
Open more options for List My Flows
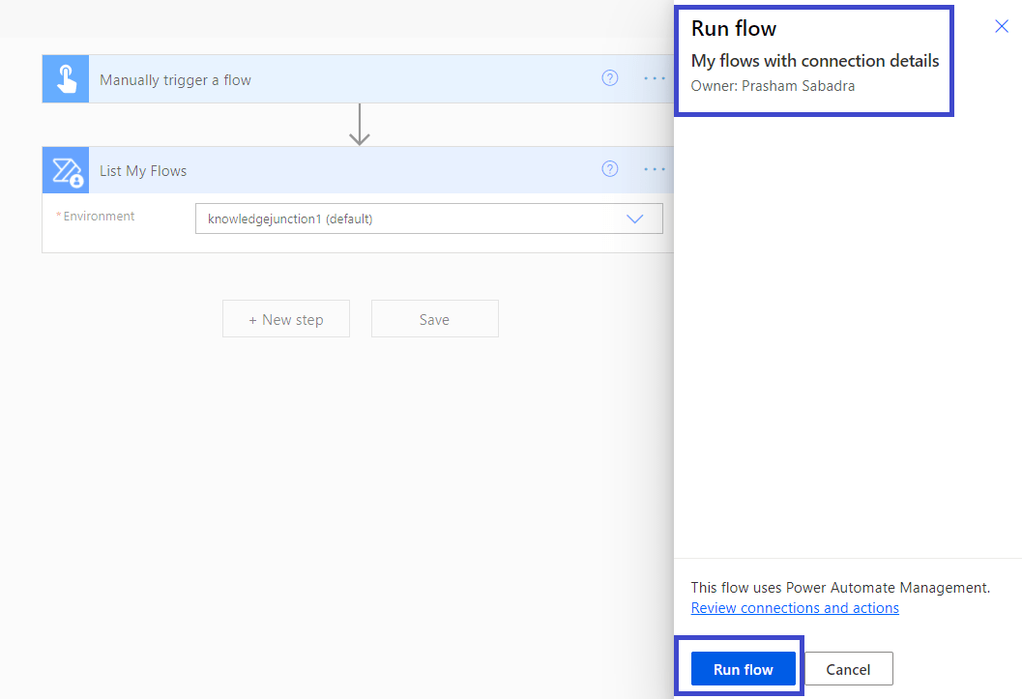pyautogui.click(x=655, y=169)
